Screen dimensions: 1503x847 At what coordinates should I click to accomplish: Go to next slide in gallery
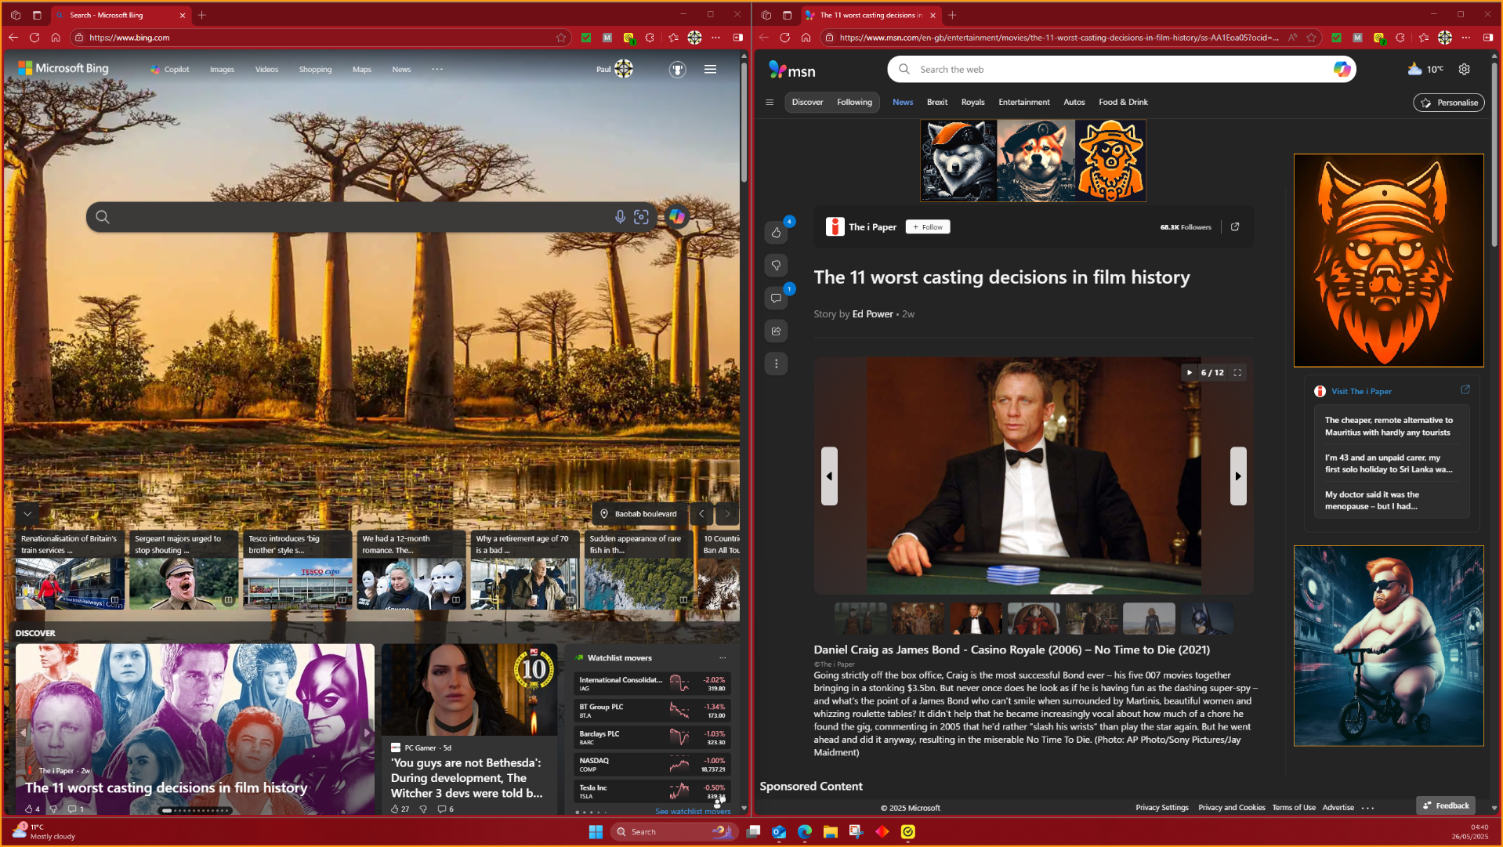(x=1238, y=476)
